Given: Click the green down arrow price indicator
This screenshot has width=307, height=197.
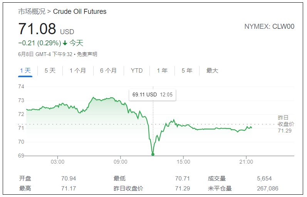Looking at the screenshot, I should [x=65, y=43].
